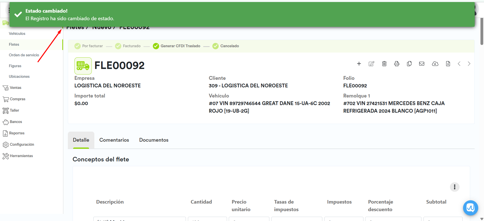Click the edit pencil icon
484x221 pixels.
pos(371,64)
